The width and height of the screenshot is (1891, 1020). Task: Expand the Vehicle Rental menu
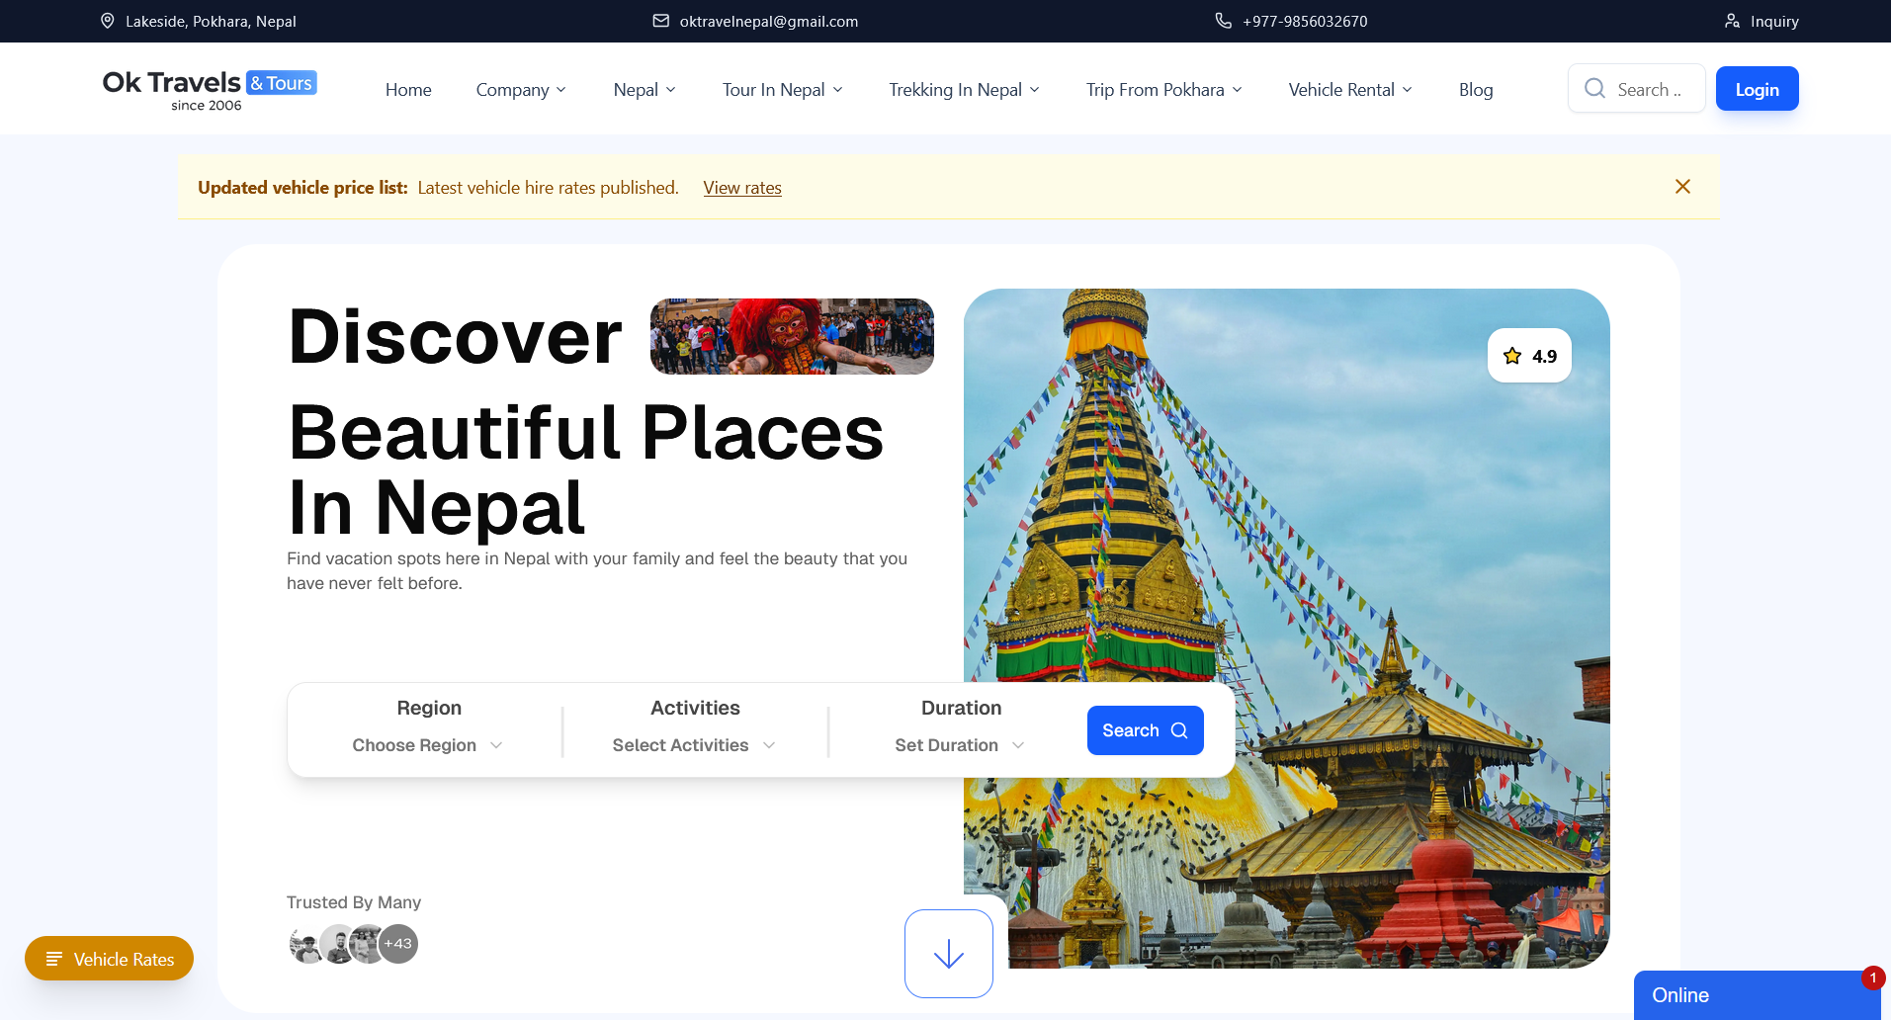(x=1349, y=89)
